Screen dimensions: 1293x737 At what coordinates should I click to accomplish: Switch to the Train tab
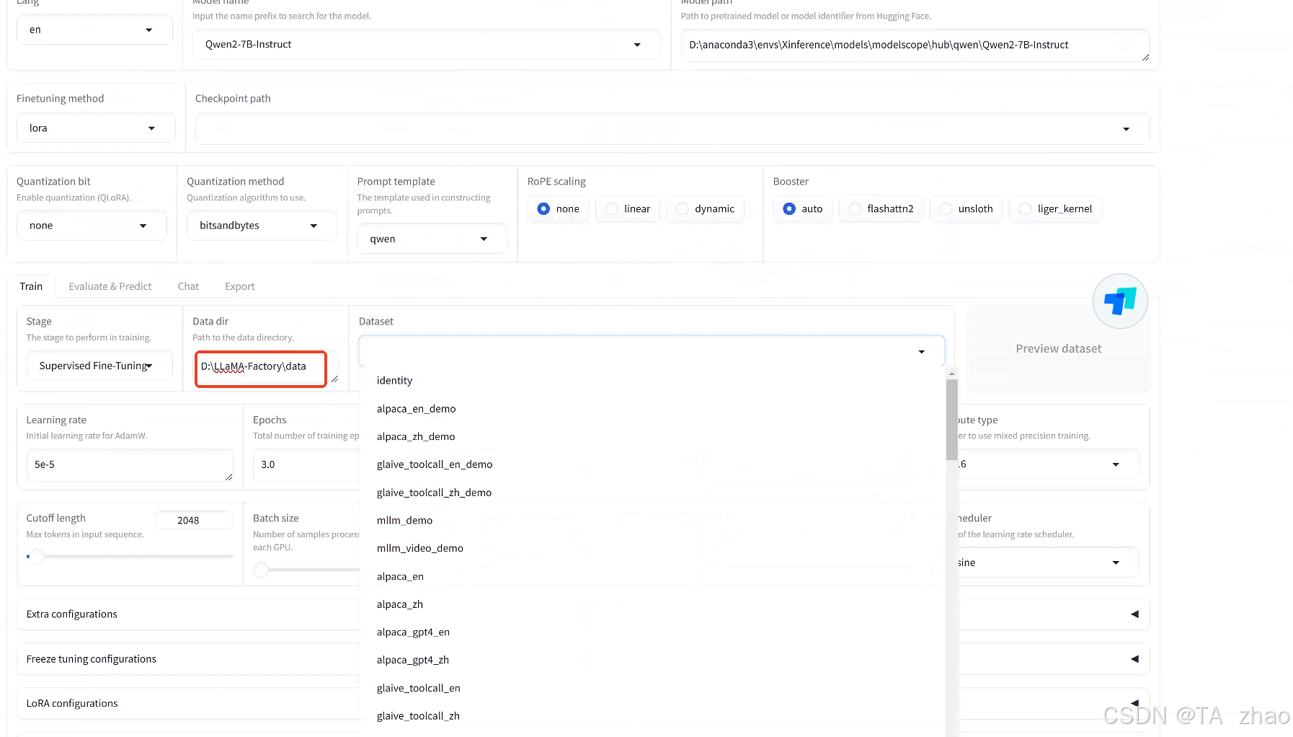[31, 286]
